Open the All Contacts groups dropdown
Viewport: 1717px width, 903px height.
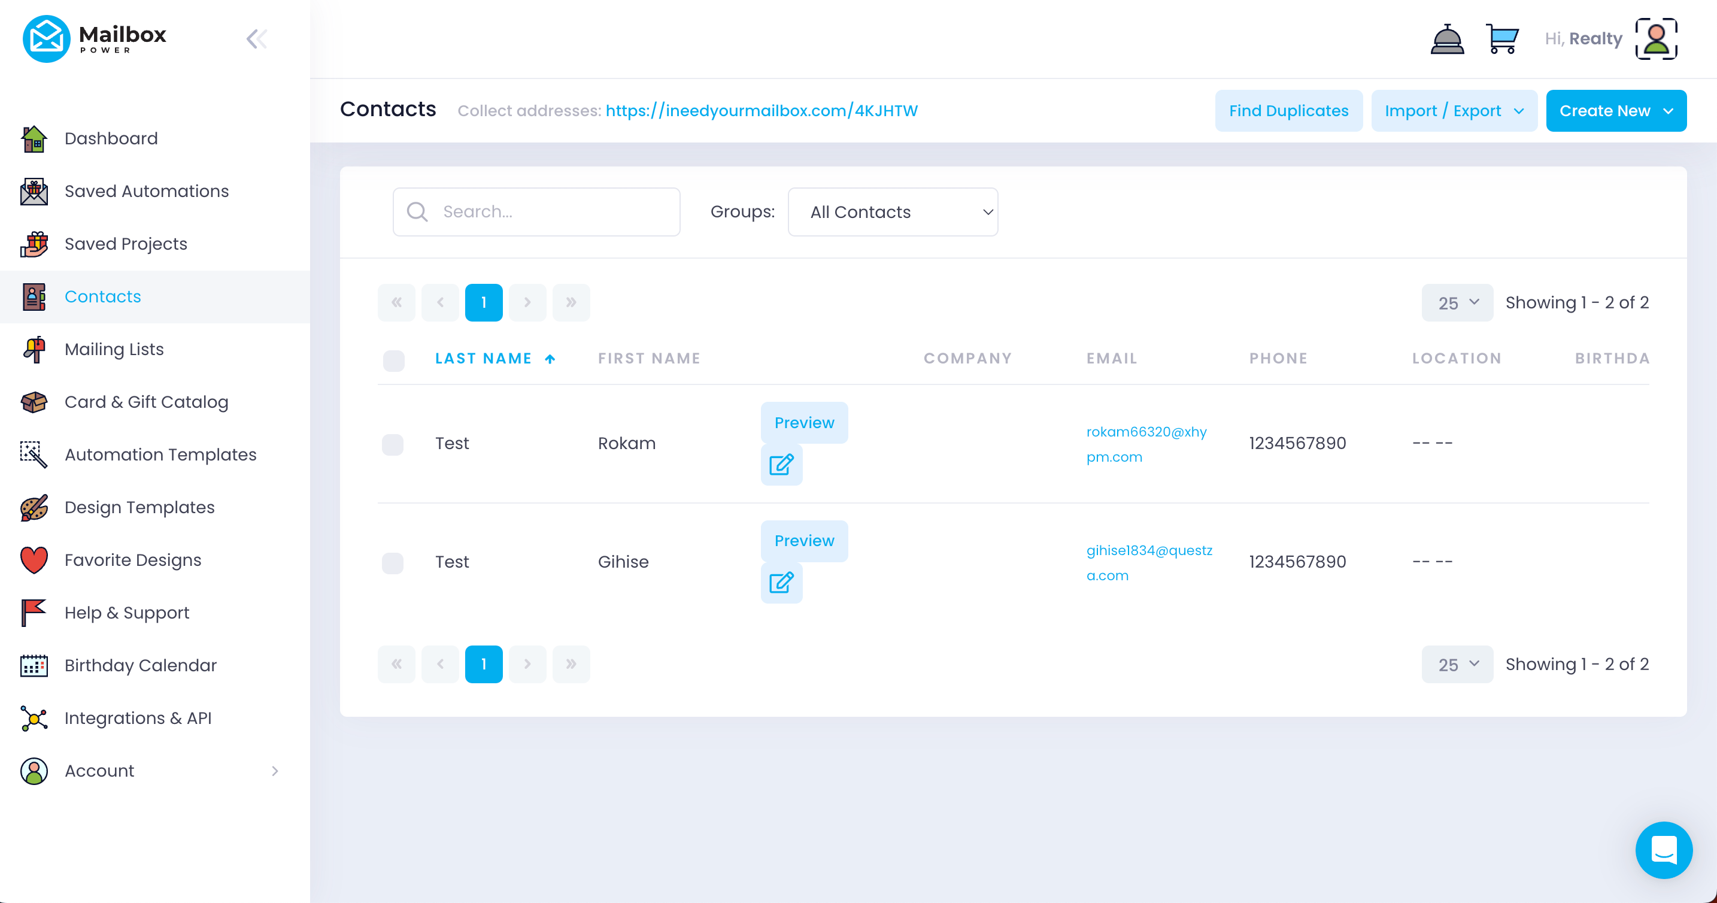tap(892, 212)
